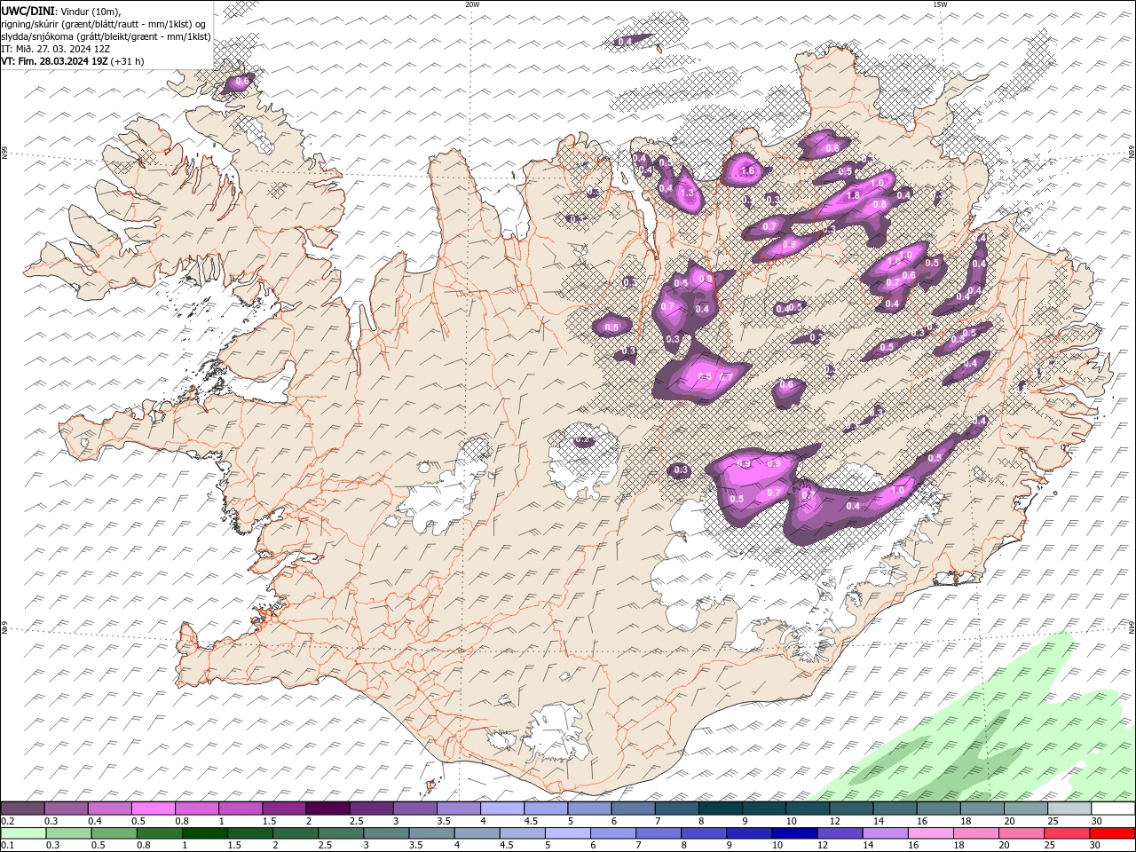Click the pale grey 25 snow scale swatch
The width and height of the screenshot is (1136, 852).
click(1069, 809)
